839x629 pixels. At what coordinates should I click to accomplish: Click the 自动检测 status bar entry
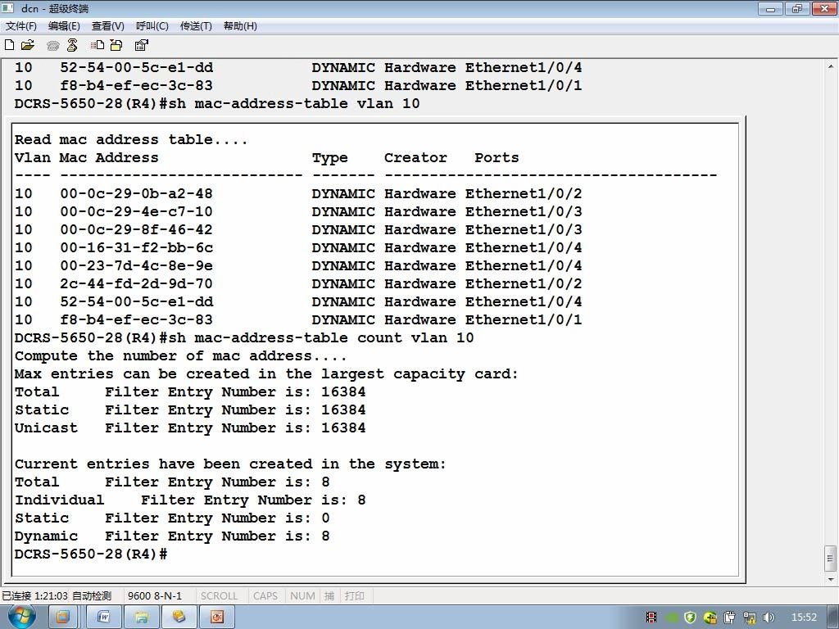[x=92, y=596]
